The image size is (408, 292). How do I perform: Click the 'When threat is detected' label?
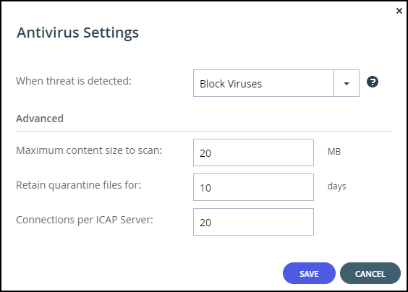(x=74, y=81)
